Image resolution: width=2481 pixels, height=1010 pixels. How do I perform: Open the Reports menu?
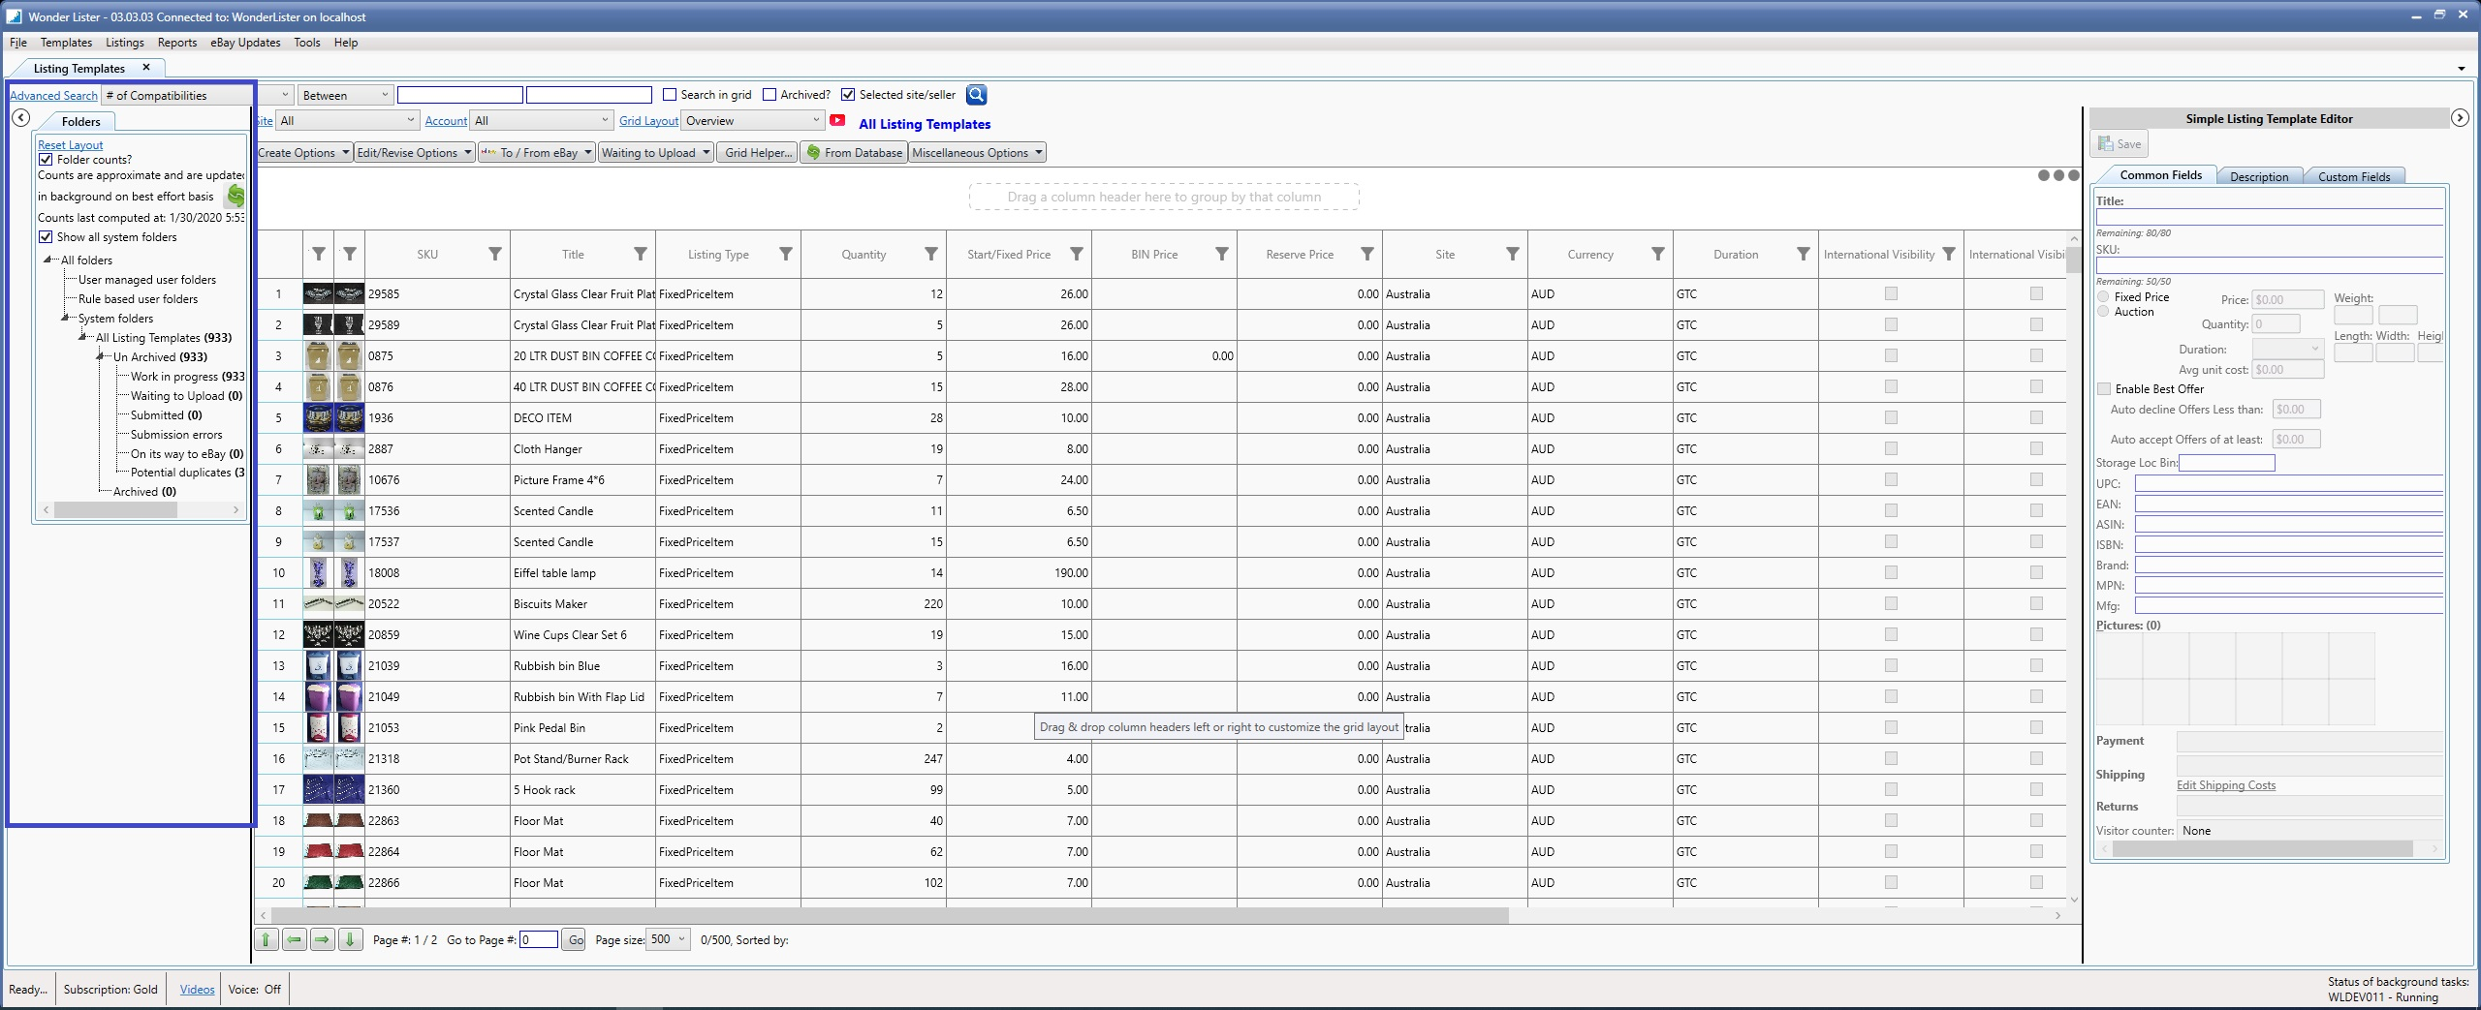(177, 43)
